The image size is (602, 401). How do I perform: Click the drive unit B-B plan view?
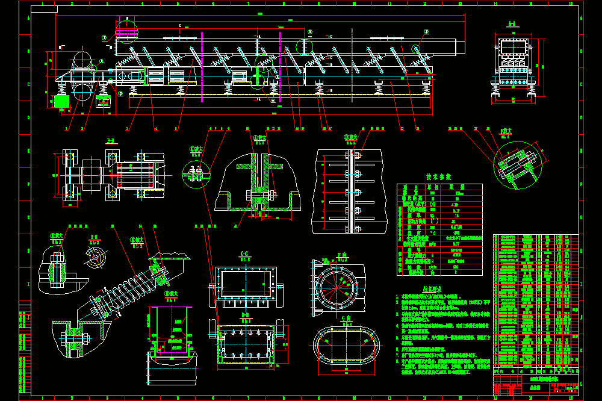coord(111,175)
